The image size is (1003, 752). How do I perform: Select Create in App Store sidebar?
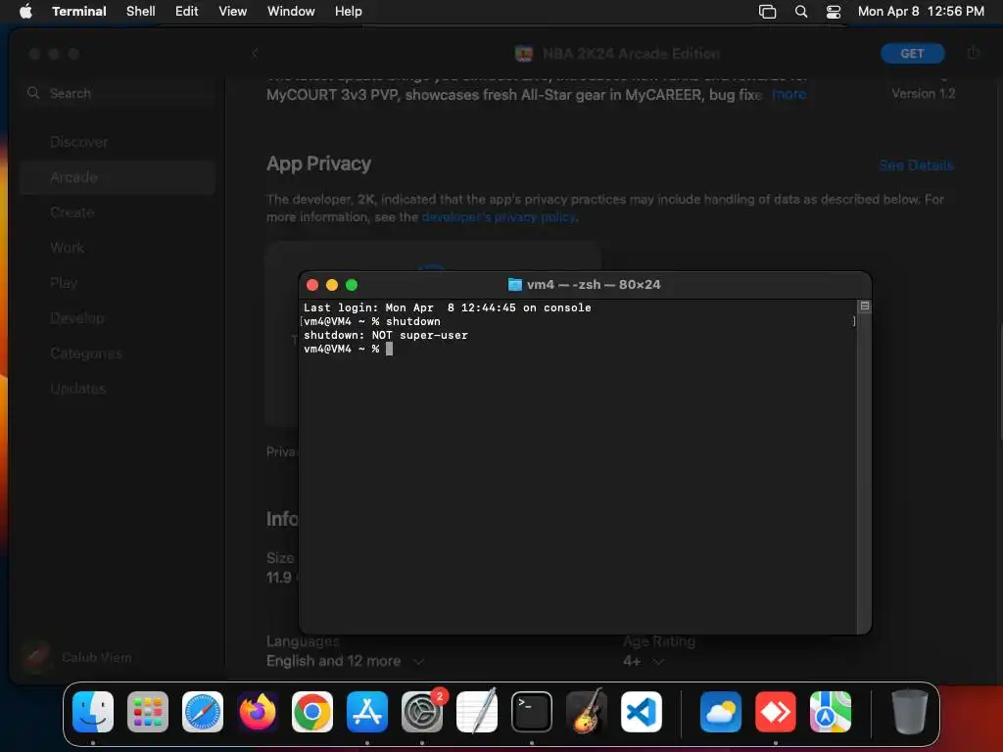coord(72,212)
